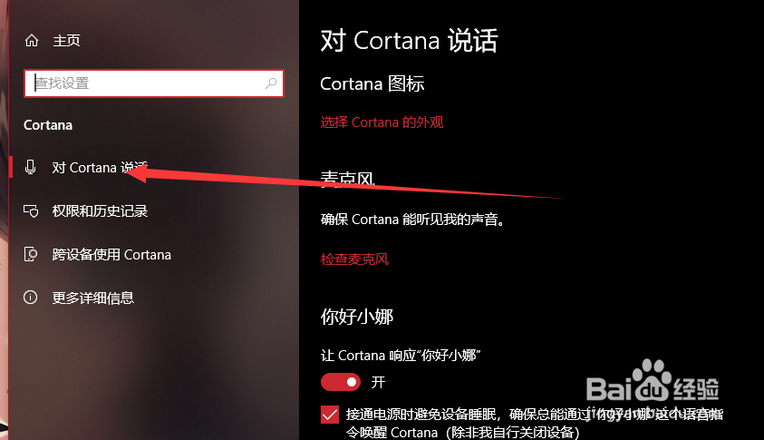The height and width of the screenshot is (440, 764).
Task: Uncheck the 接通电源时避免设备睡眠 checkbox
Action: 330,415
